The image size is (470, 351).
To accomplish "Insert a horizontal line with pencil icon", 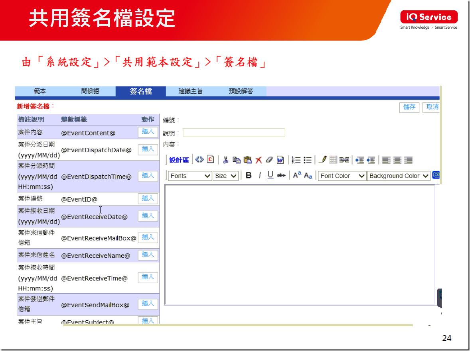I will click(322, 160).
